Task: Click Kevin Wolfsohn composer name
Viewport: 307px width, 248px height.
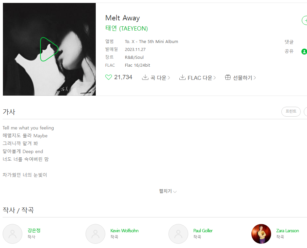Action: tap(124, 231)
